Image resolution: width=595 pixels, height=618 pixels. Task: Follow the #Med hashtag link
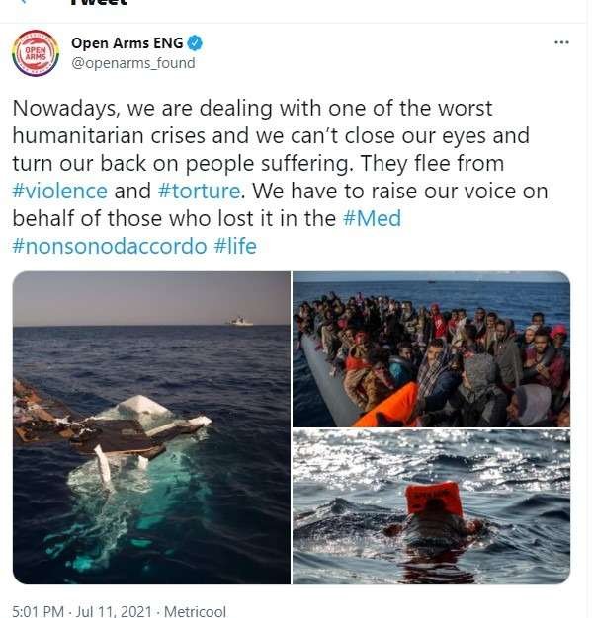coord(372,219)
